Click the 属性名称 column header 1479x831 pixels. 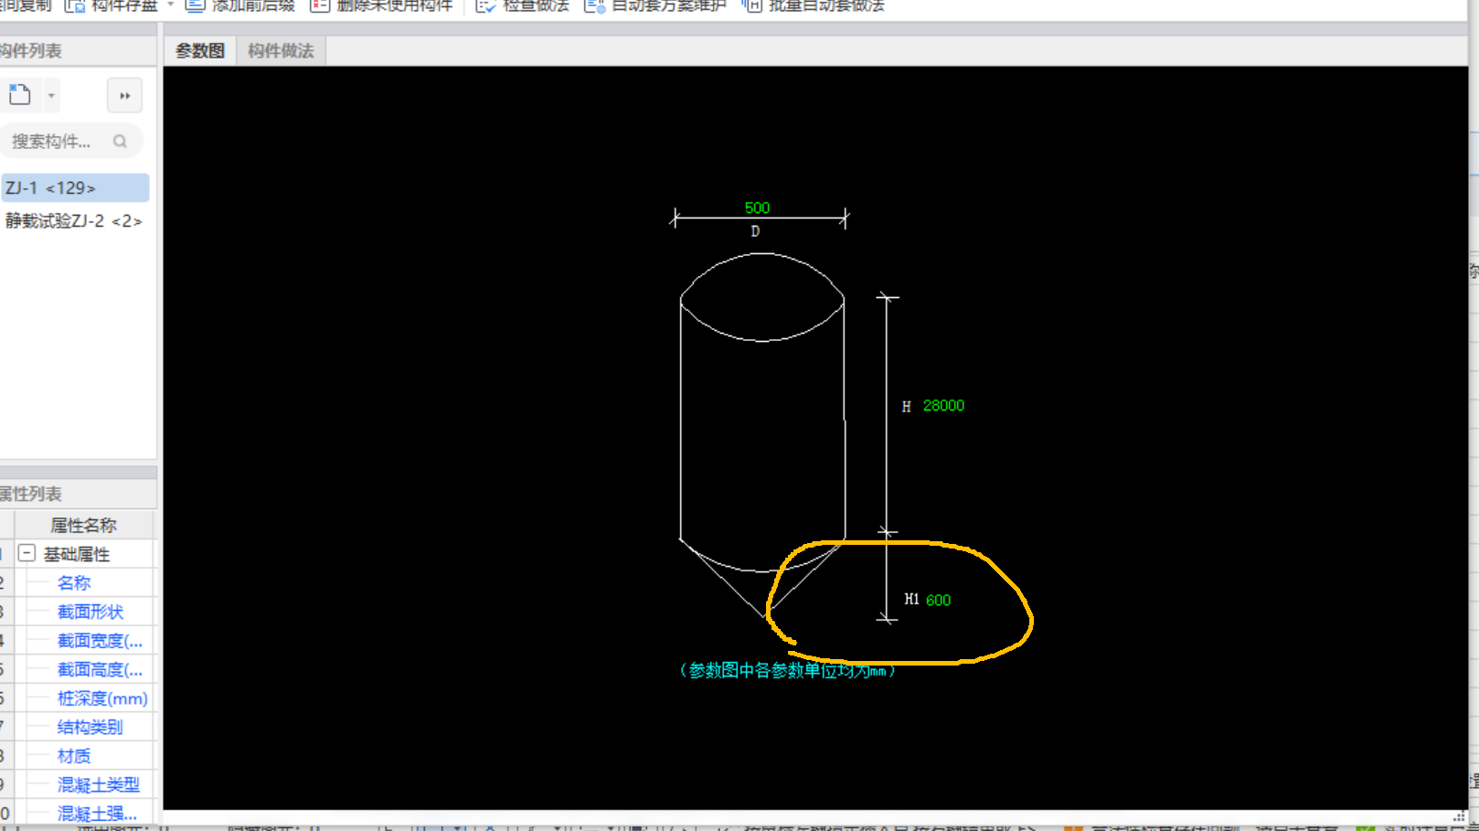pos(84,525)
